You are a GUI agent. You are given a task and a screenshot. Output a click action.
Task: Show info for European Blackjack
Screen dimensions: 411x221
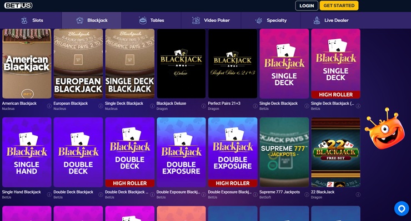pos(101,106)
